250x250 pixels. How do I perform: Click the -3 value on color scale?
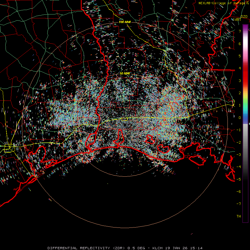click(239, 155)
